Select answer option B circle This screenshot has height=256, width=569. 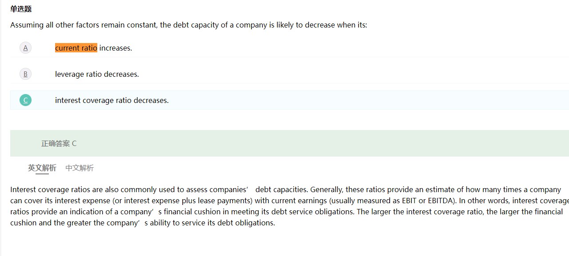click(25, 74)
